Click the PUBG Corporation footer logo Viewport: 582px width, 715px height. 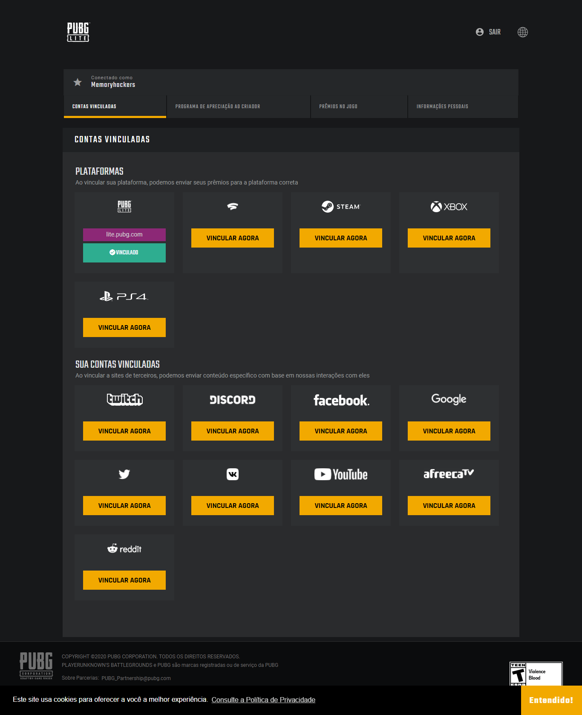36,666
